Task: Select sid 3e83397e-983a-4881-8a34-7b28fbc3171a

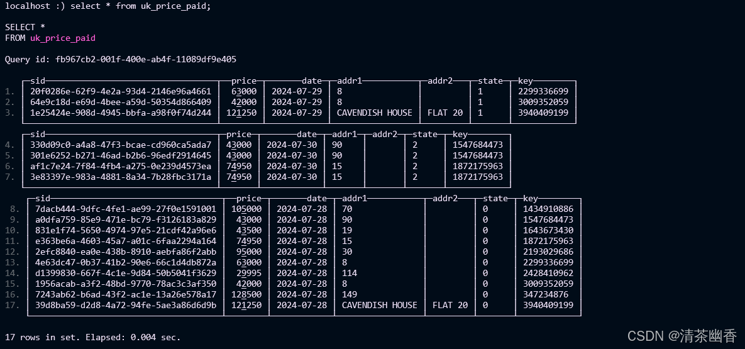Action: (x=121, y=177)
